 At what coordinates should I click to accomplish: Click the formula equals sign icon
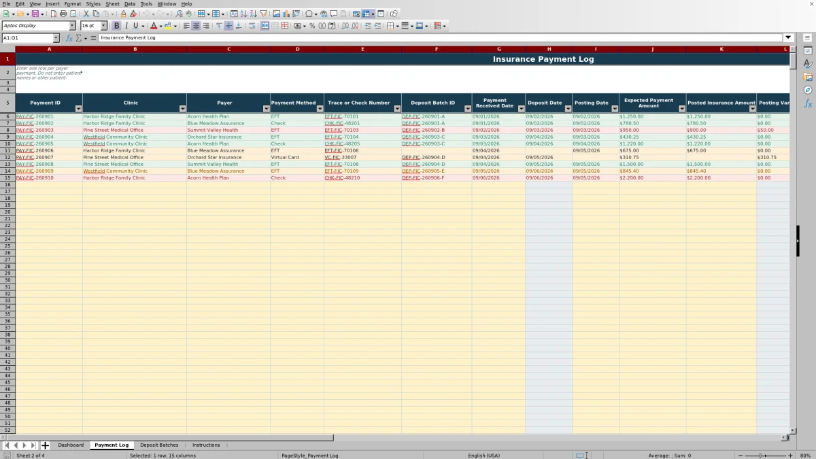click(93, 38)
